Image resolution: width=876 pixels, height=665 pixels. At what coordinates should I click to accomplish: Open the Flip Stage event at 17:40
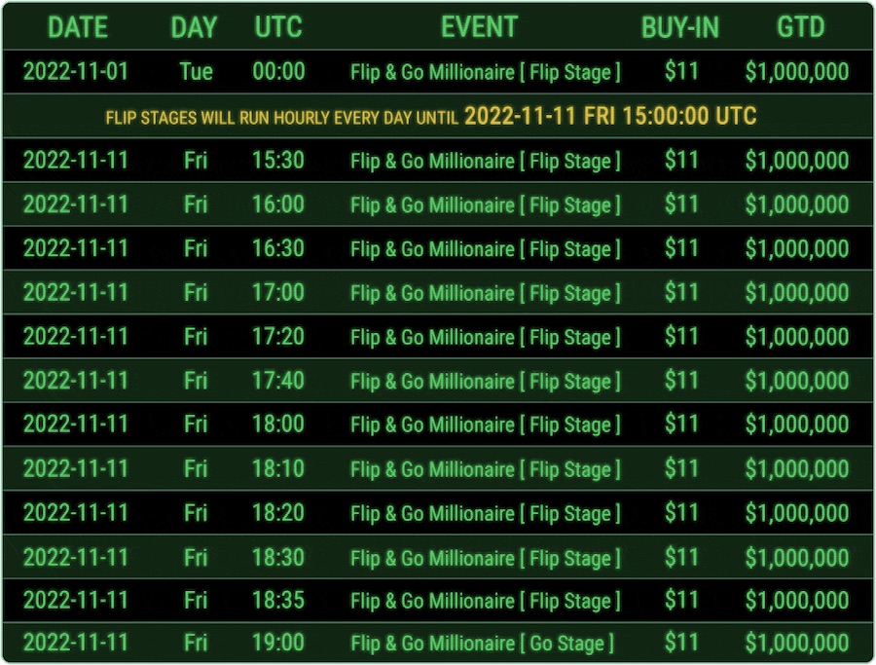(485, 381)
